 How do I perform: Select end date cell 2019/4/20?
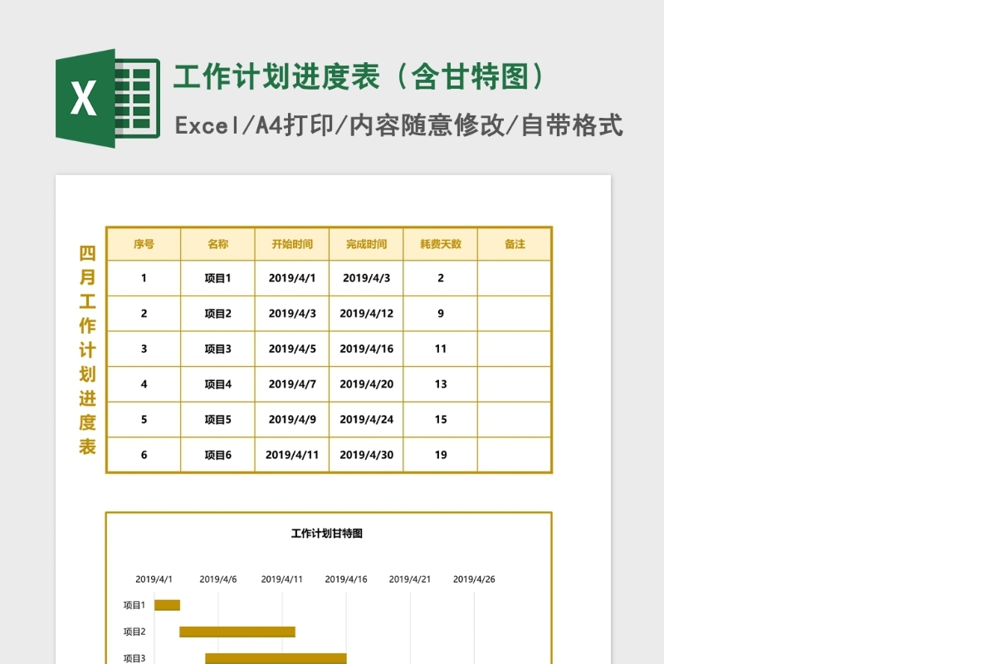(366, 384)
